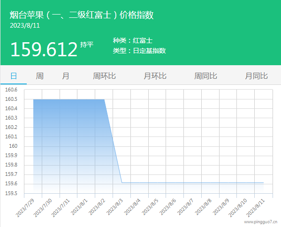Screen dimensions: 281x227
Task: Click the 159.6 y-axis label
Action: (x=11, y=184)
